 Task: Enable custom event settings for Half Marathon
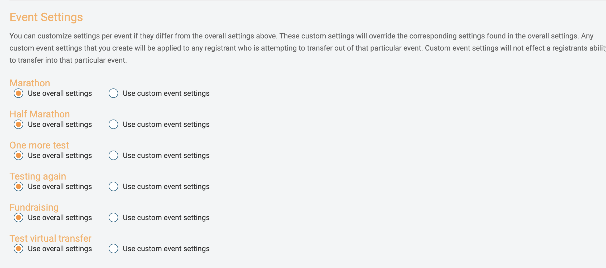tap(113, 124)
